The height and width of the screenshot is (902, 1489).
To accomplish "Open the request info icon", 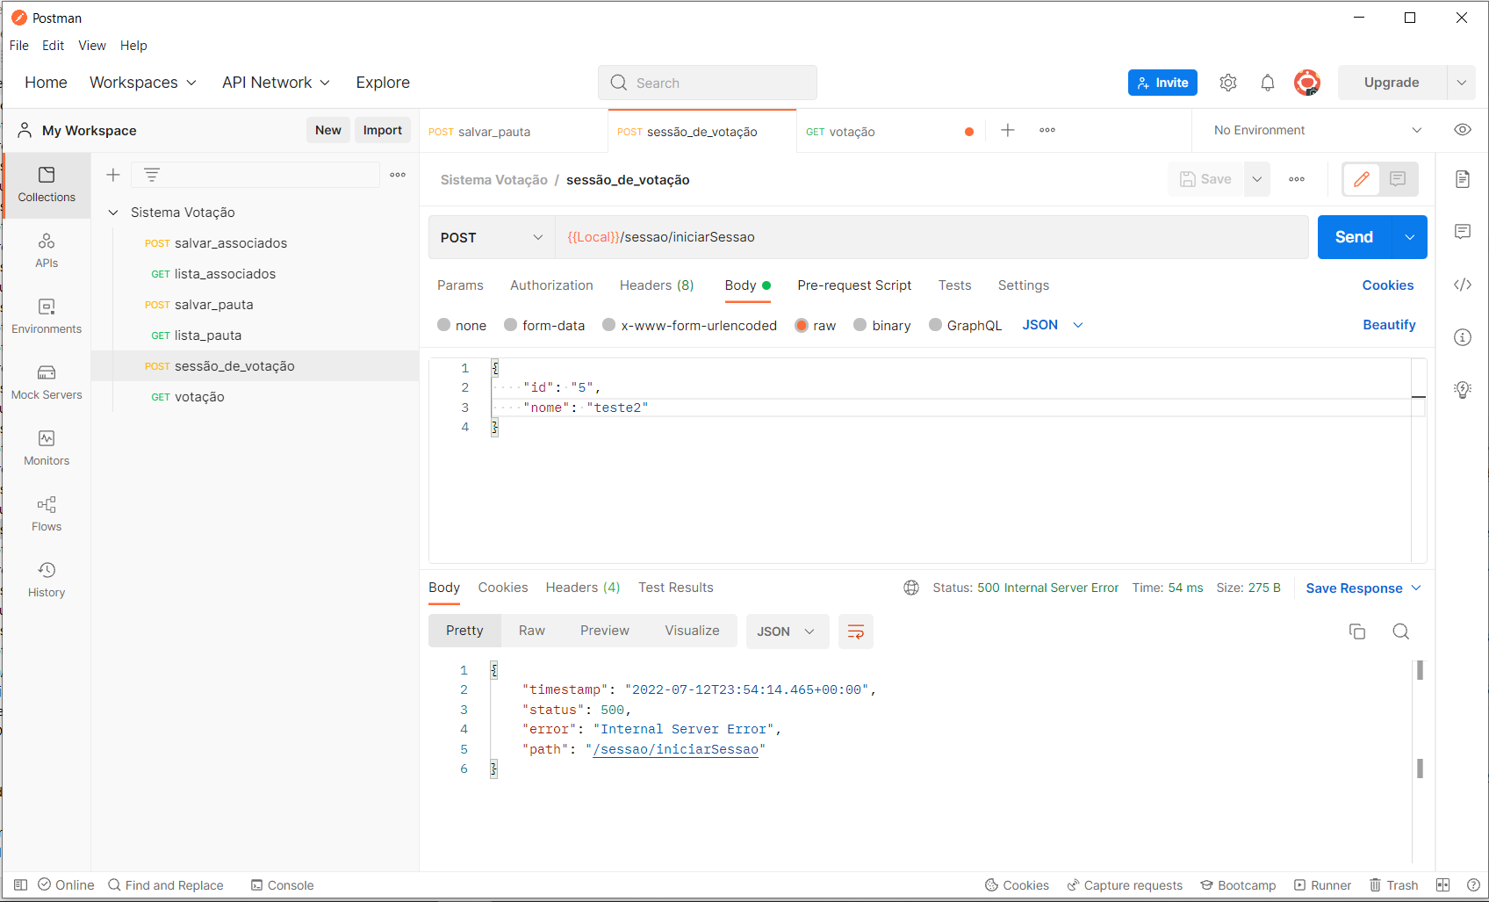I will click(1463, 337).
